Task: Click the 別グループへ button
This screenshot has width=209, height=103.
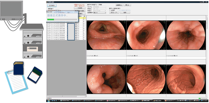Action: (114, 13)
